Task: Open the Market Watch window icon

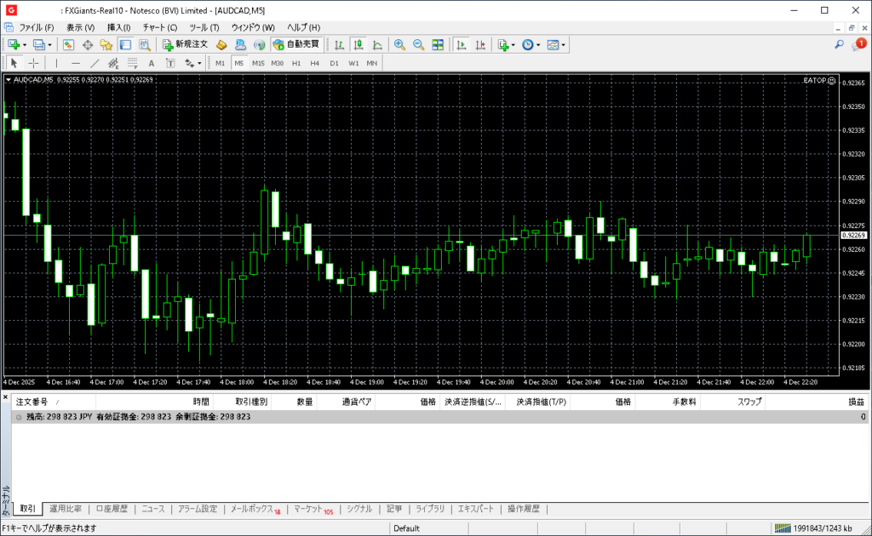Action: coord(68,44)
